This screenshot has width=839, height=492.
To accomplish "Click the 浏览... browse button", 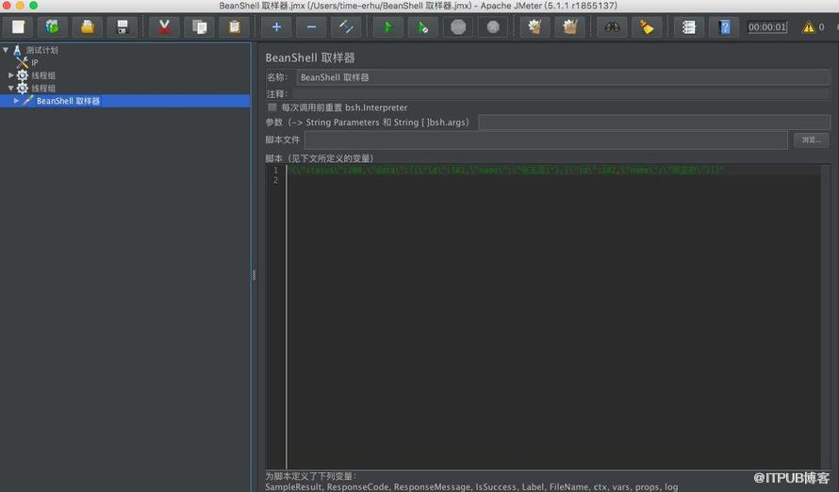I will coord(811,140).
